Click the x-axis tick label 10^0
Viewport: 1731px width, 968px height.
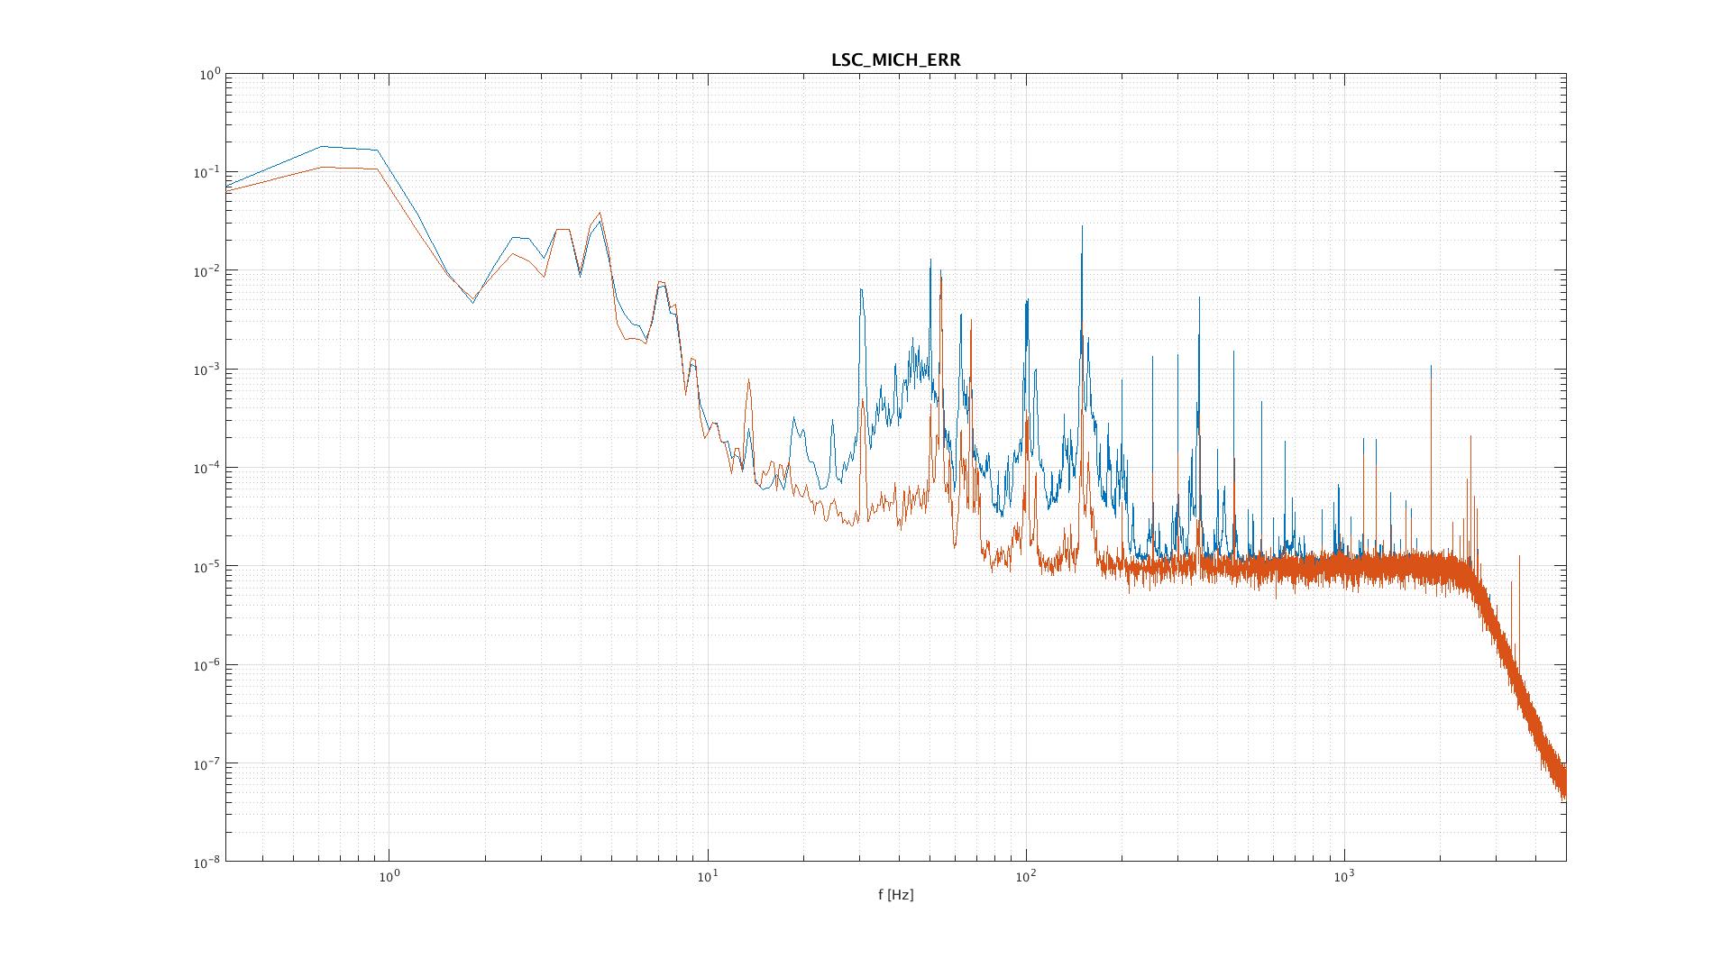point(389,876)
